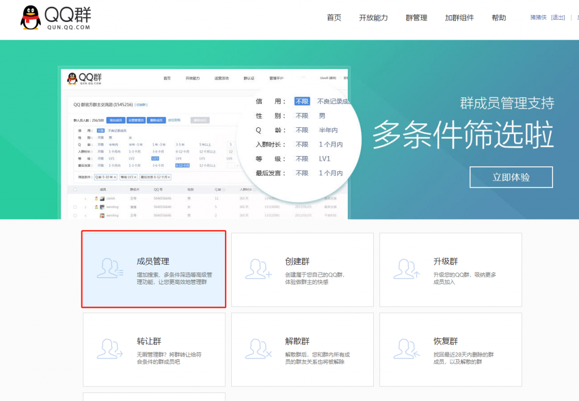Open the 恢复群 card

pyautogui.click(x=451, y=350)
